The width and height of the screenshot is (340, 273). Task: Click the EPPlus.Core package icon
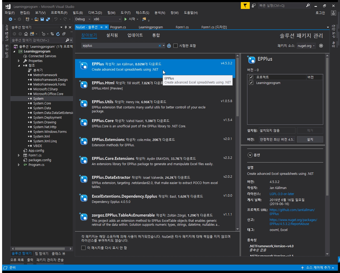pyautogui.click(x=84, y=123)
